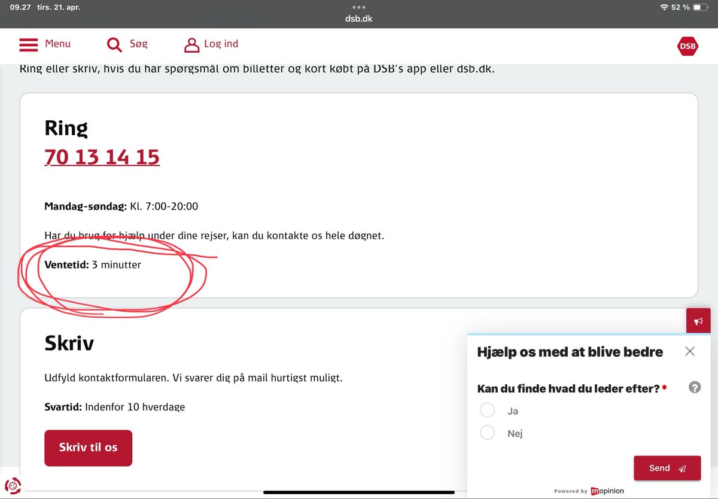
Task: Click the Skriv til os button
Action: coord(89,448)
